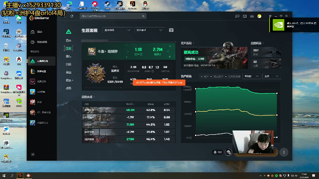Select the red 逆战 game in sidebar
This screenshot has width=319, height=179.
(x=41, y=102)
